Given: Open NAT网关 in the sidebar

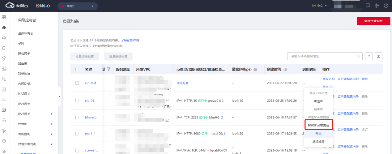Looking at the screenshot, I should point(24,94).
